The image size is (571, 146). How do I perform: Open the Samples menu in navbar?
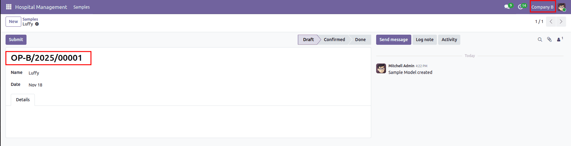point(81,7)
